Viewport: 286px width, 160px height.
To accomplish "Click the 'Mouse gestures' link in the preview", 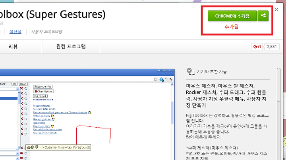I will pyautogui.click(x=42, y=105).
